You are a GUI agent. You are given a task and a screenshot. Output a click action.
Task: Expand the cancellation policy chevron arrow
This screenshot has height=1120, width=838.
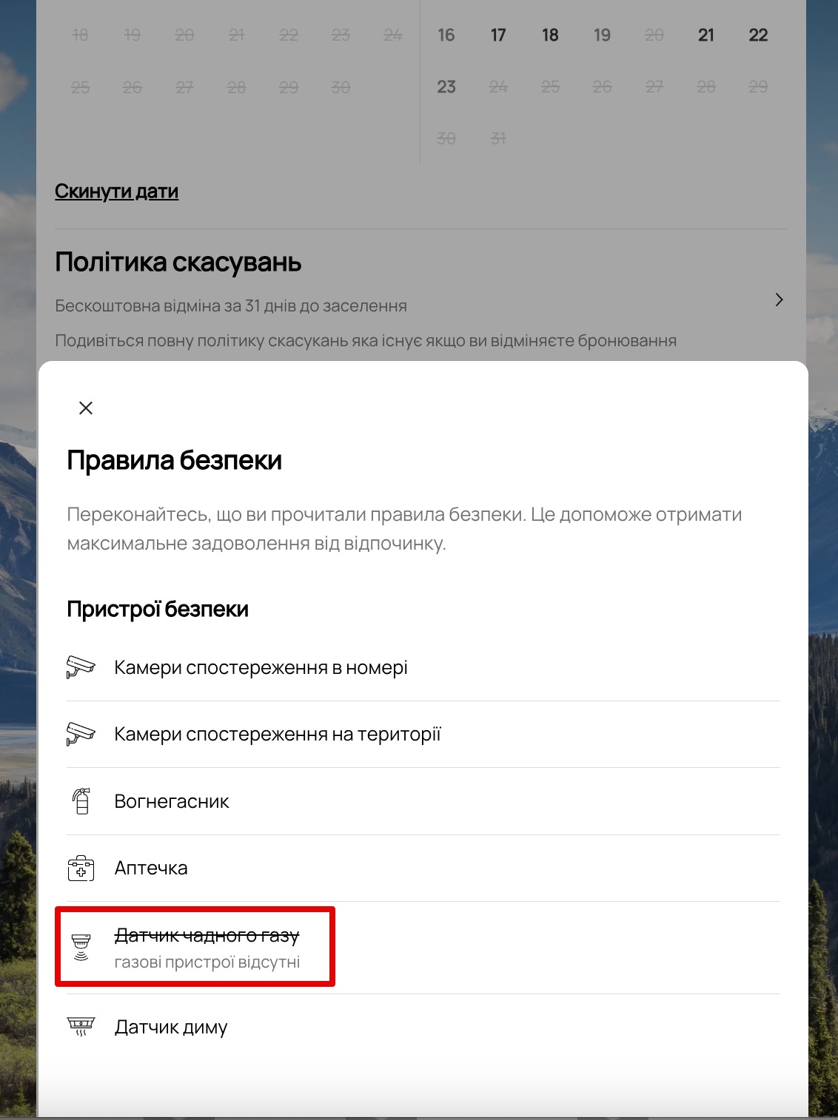779,300
